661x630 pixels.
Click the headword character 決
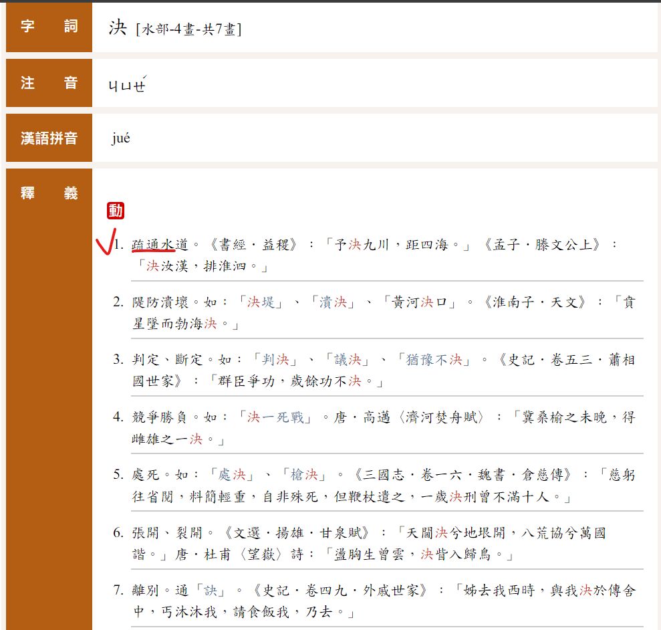tap(117, 28)
